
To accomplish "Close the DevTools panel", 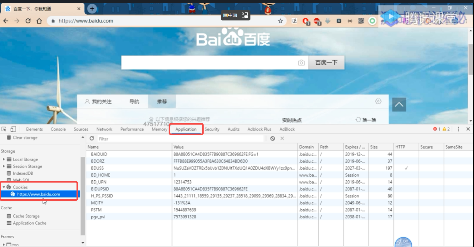I will [468, 129].
